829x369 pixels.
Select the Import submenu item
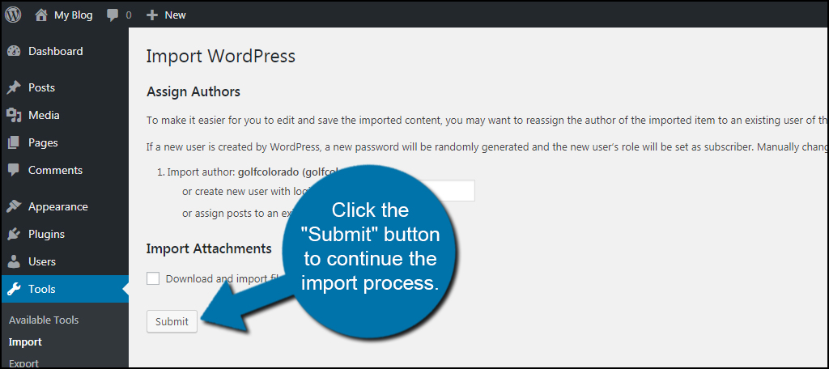pos(25,341)
